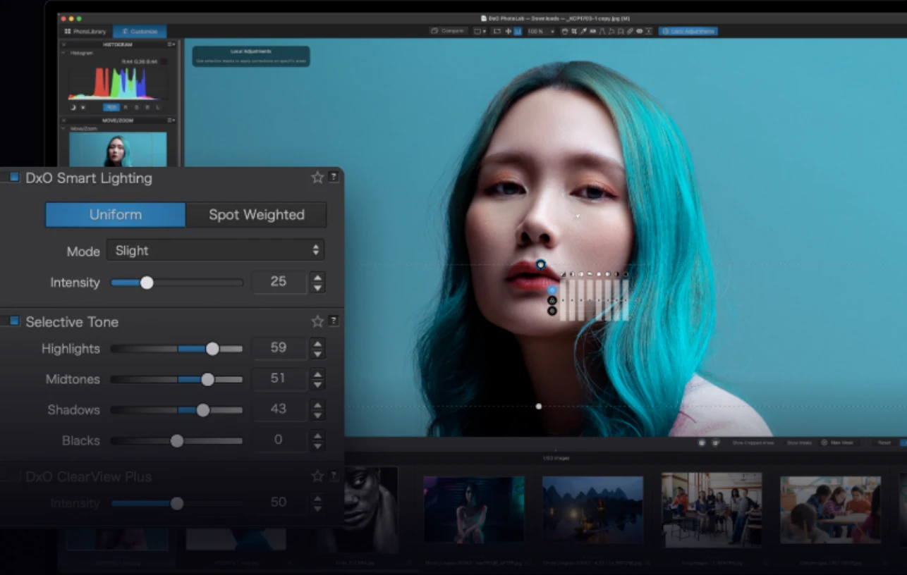The height and width of the screenshot is (575, 907).
Task: Decrease Blacks value with down stepper
Action: 318,446
